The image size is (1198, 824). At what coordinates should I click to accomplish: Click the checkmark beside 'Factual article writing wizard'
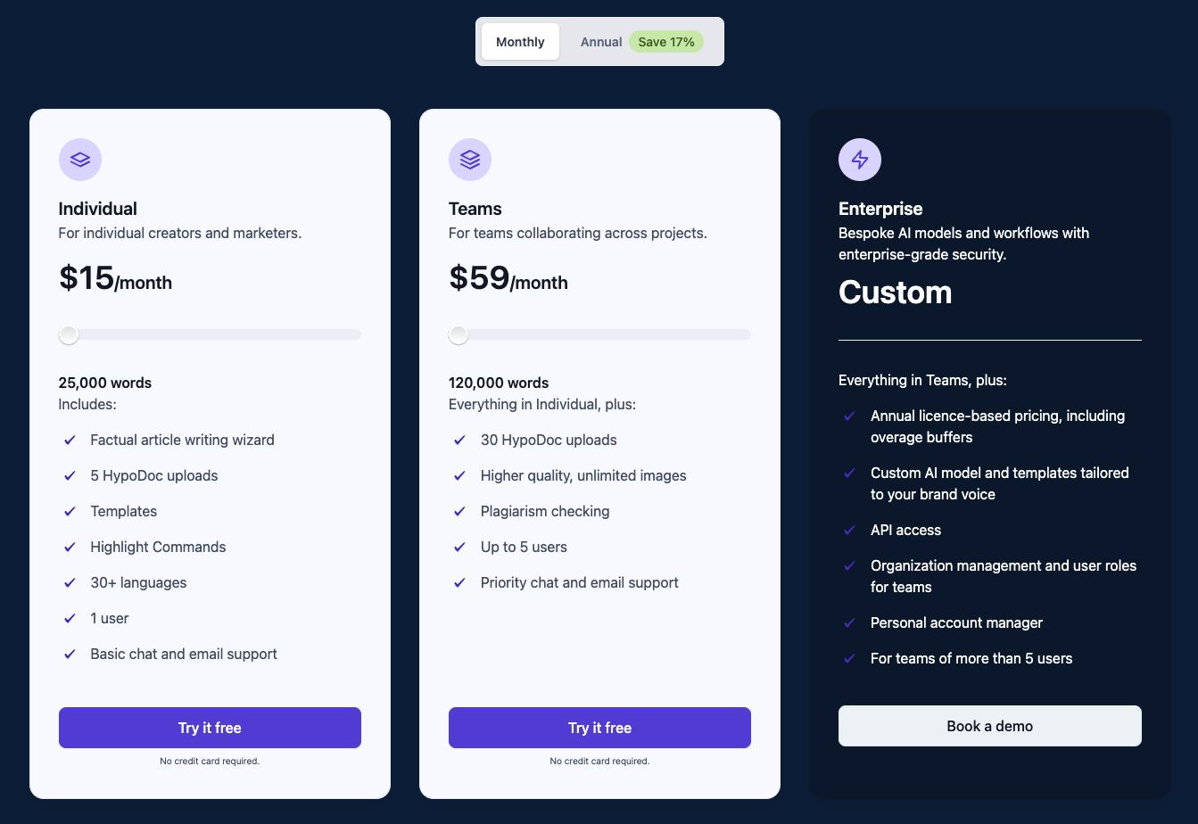coord(70,440)
